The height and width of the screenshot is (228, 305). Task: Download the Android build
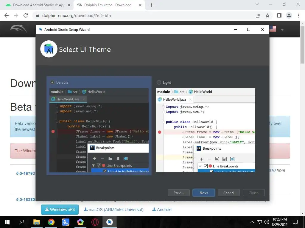pos(162,210)
